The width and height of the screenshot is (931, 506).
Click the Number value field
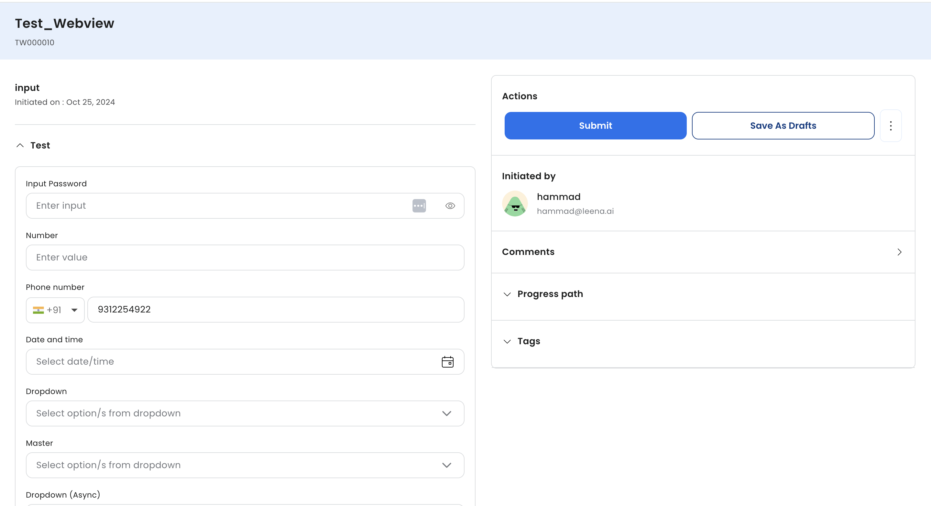(245, 257)
